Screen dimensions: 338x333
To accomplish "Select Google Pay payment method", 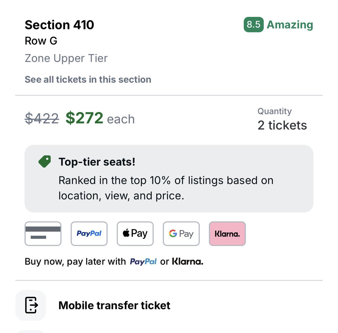I will [x=181, y=234].
